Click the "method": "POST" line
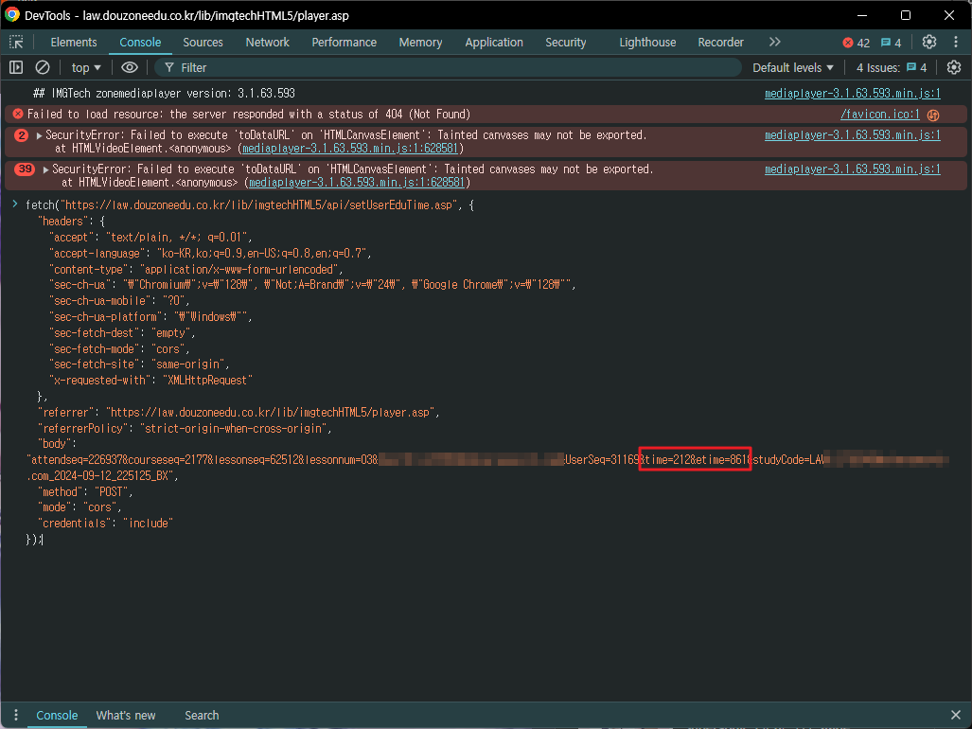 tap(85, 491)
